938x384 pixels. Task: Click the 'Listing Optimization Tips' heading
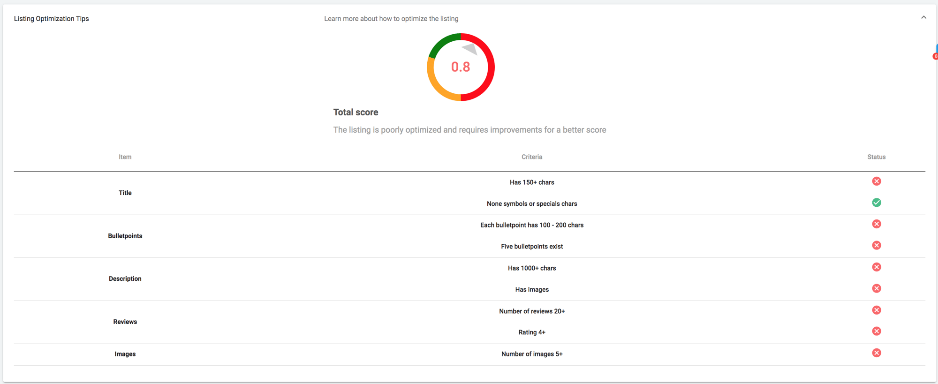point(52,19)
